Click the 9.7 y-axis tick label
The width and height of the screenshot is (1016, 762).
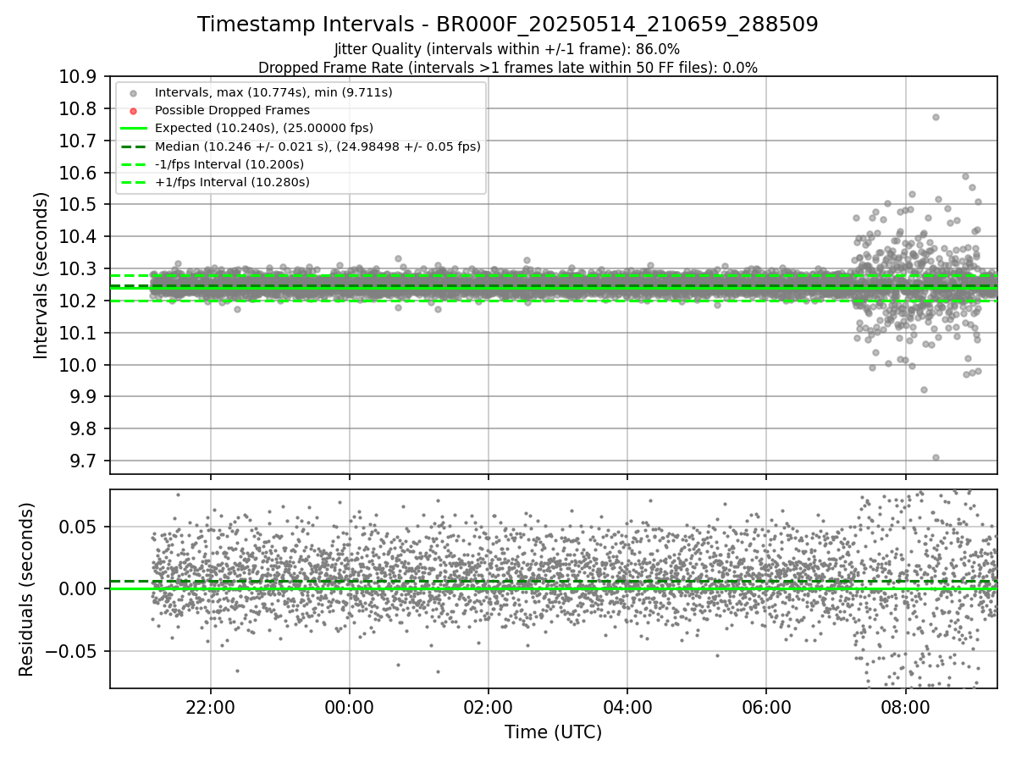82,461
